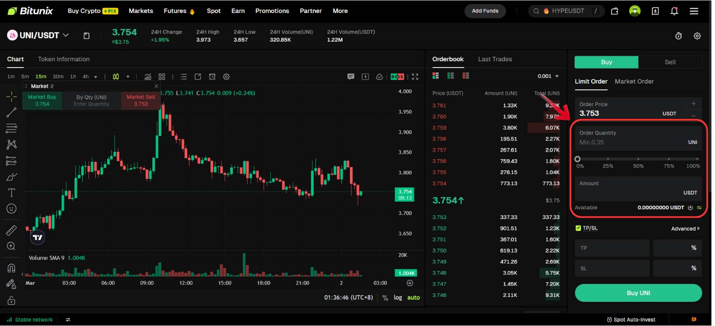The height and width of the screenshot is (326, 715).
Task: Select the 1h timeframe
Action: pyautogui.click(x=73, y=76)
